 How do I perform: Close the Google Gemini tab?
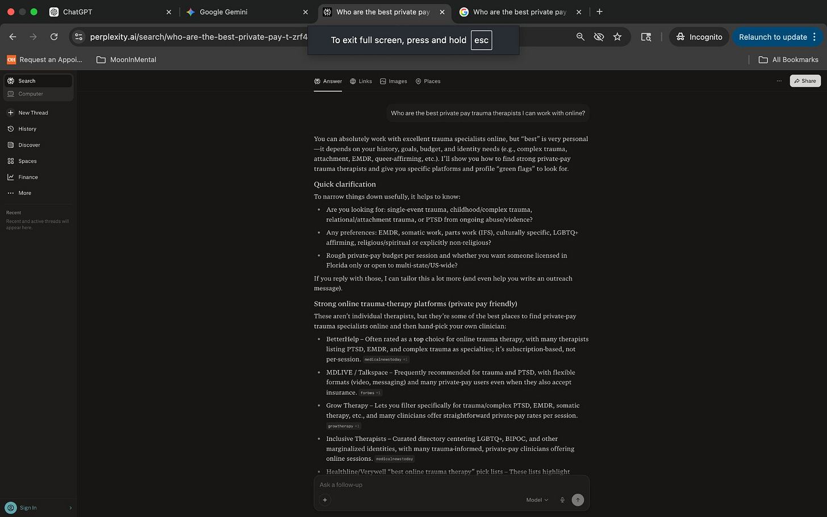[306, 12]
